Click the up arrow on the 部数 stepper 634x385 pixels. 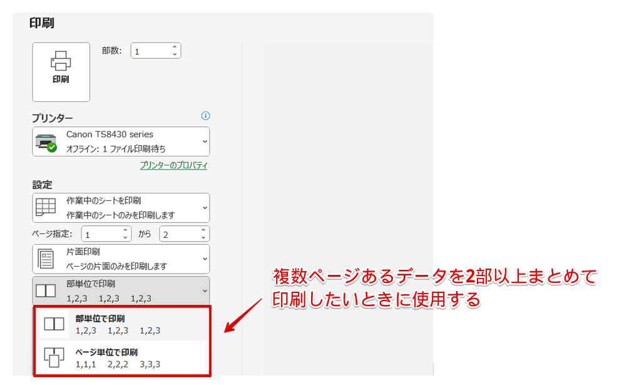[176, 47]
